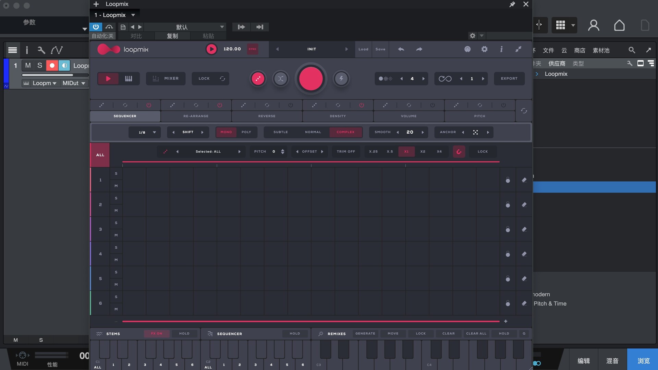Toggle the SYNC tempo button
This screenshot has height=370, width=658.
coord(253,49)
